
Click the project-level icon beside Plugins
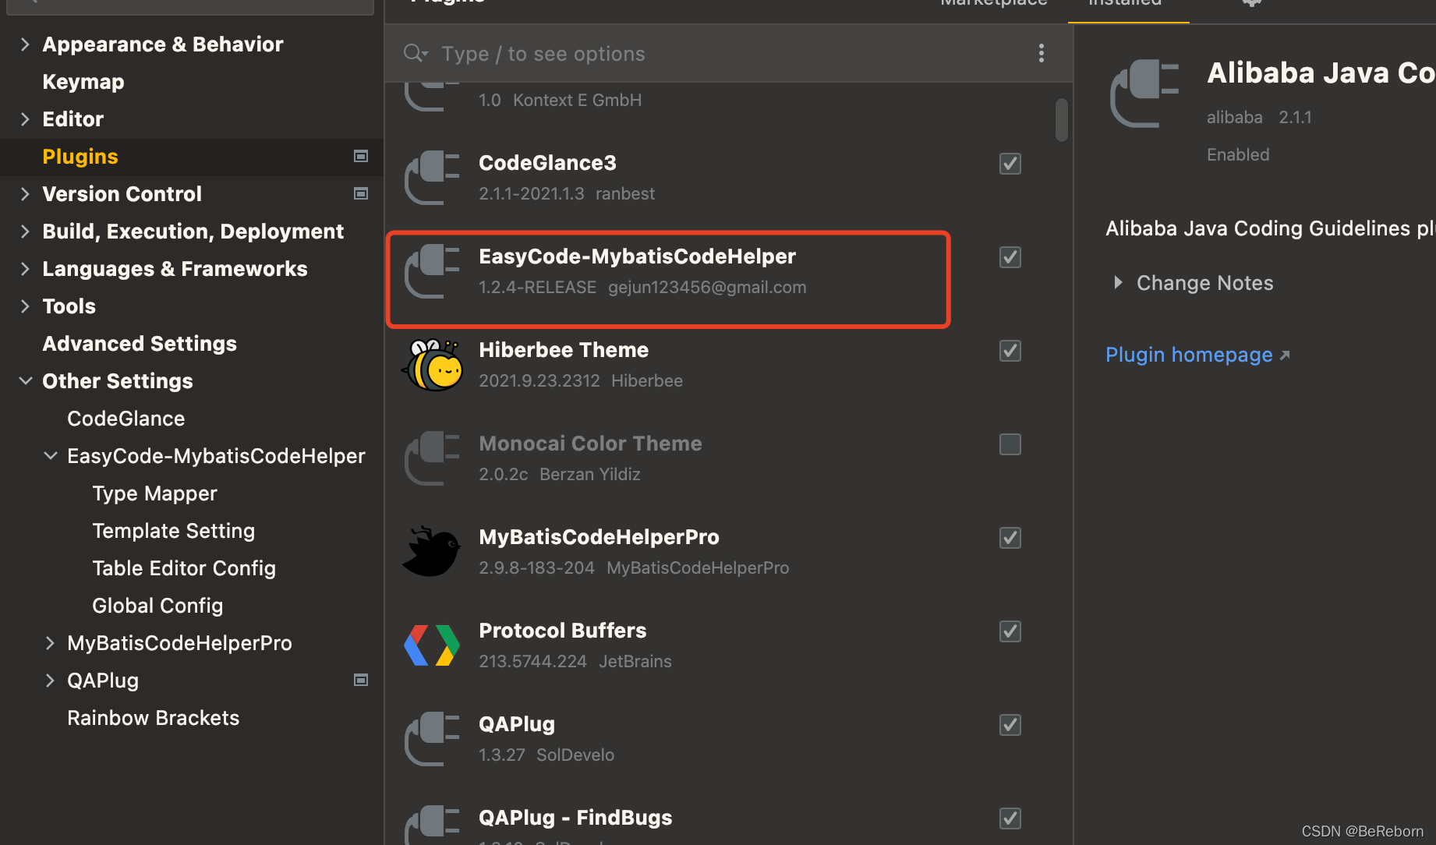pos(361,156)
